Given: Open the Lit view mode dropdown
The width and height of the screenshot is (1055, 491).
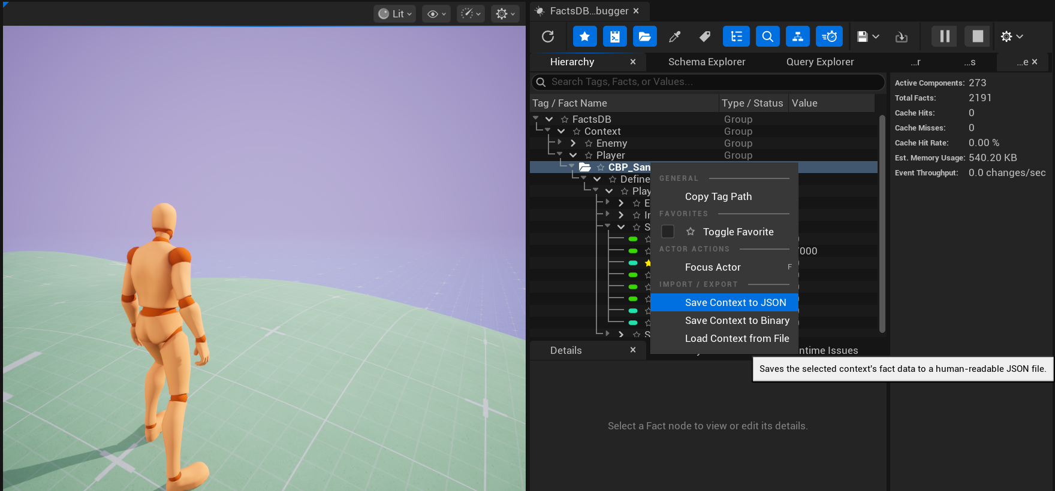Looking at the screenshot, I should pos(395,14).
